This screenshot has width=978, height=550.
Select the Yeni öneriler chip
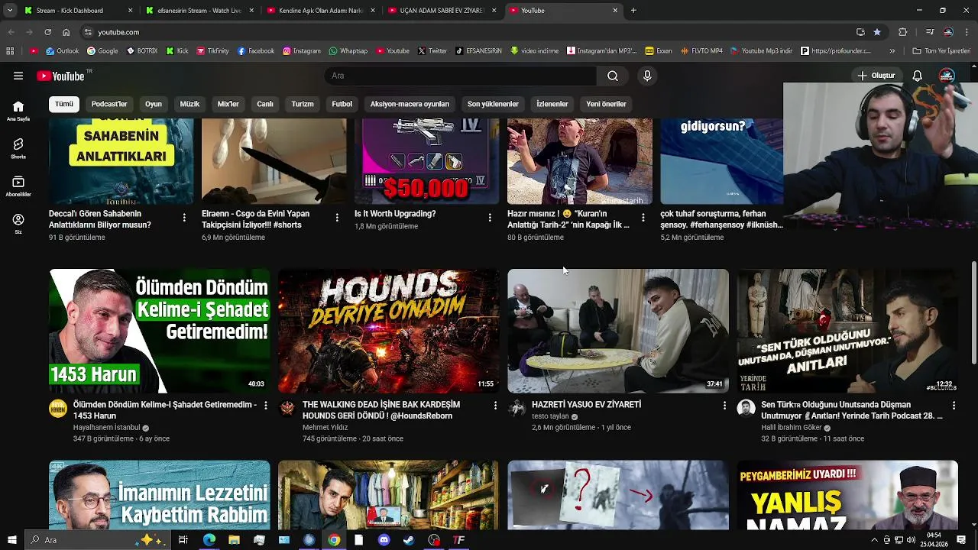pyautogui.click(x=606, y=104)
